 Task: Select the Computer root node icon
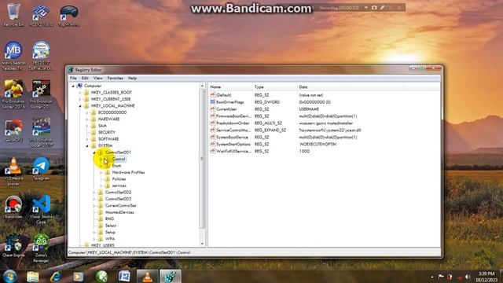coord(80,86)
